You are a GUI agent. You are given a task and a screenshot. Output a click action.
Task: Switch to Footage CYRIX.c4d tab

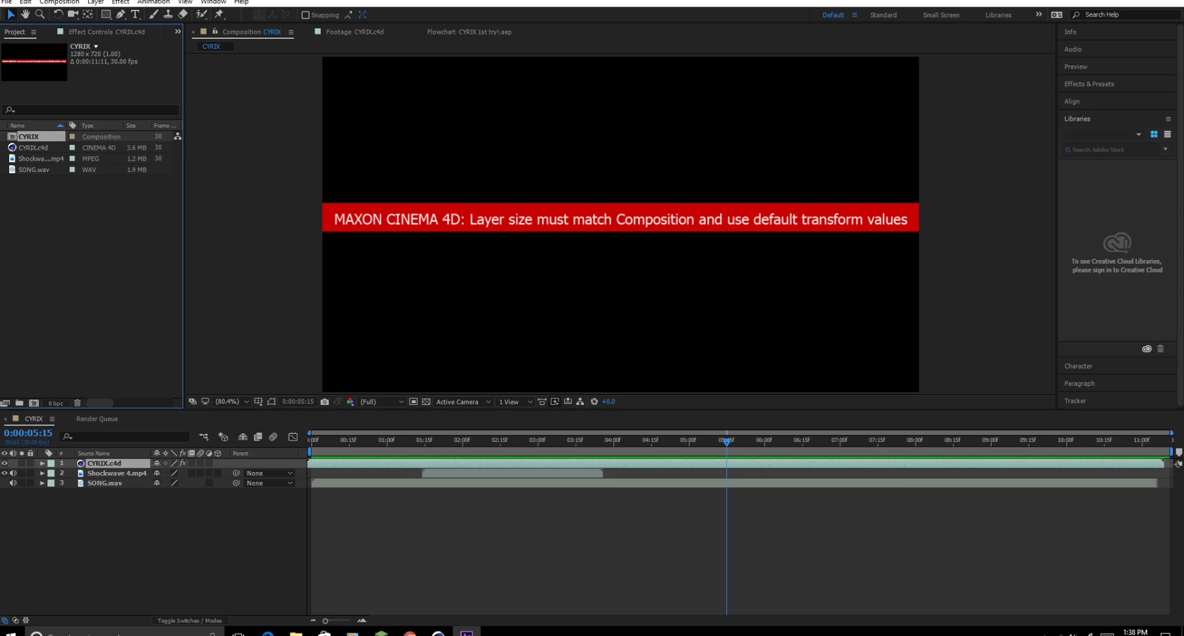tap(355, 31)
